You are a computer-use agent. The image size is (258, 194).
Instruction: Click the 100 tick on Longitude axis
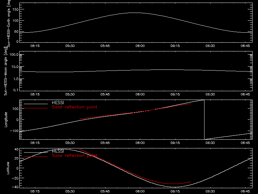[x=15, y=109]
